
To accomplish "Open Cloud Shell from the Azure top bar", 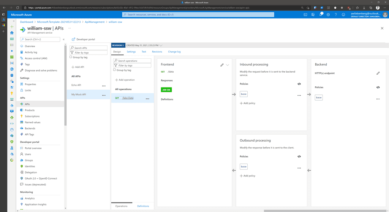I will coord(305,15).
